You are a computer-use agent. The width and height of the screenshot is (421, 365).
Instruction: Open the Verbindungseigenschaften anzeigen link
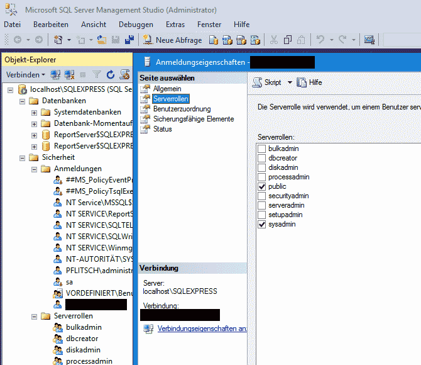tap(202, 328)
